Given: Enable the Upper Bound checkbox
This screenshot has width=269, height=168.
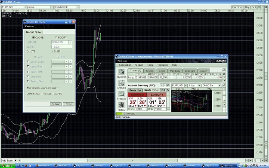Looking at the screenshot, I should [28, 66].
